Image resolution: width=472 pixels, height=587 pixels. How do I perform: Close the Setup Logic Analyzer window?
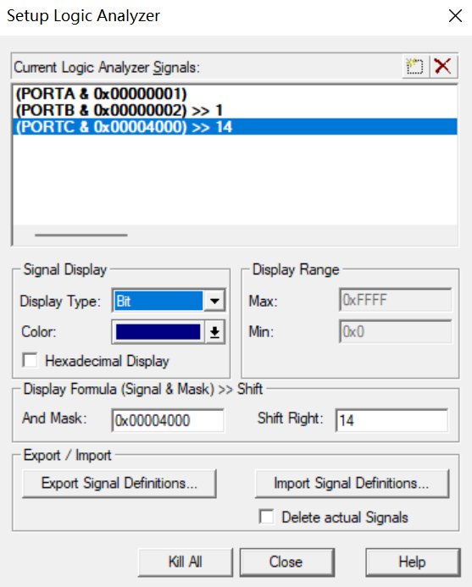[x=455, y=16]
